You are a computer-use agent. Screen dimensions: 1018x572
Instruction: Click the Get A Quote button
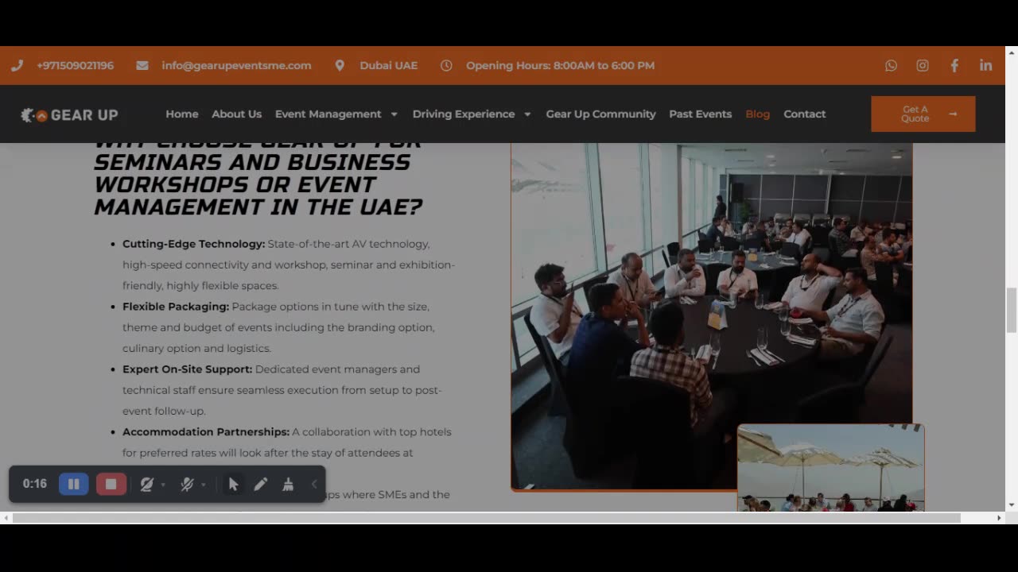coord(923,114)
